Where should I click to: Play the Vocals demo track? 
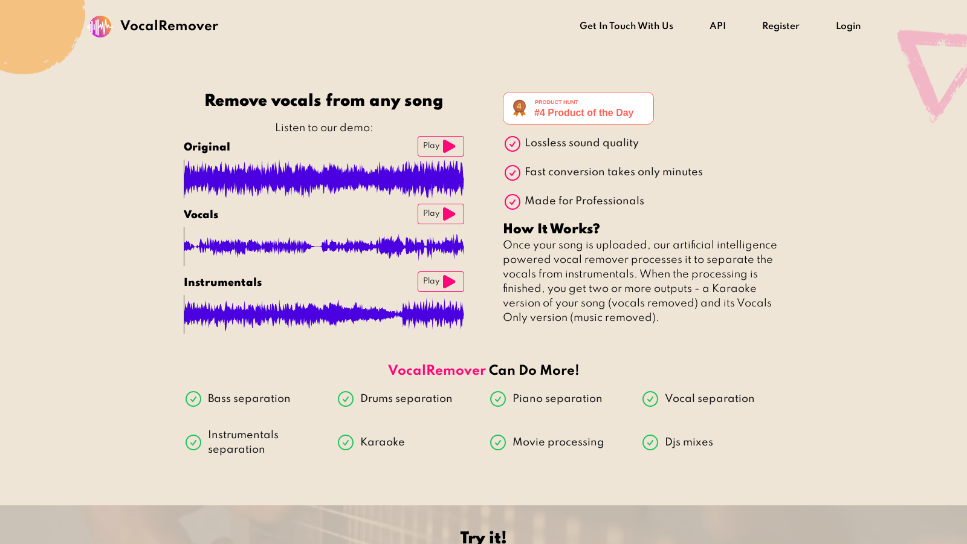[441, 214]
